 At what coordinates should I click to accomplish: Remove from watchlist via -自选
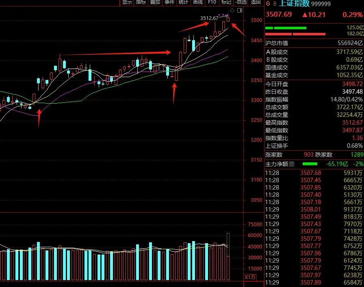pos(241,2)
